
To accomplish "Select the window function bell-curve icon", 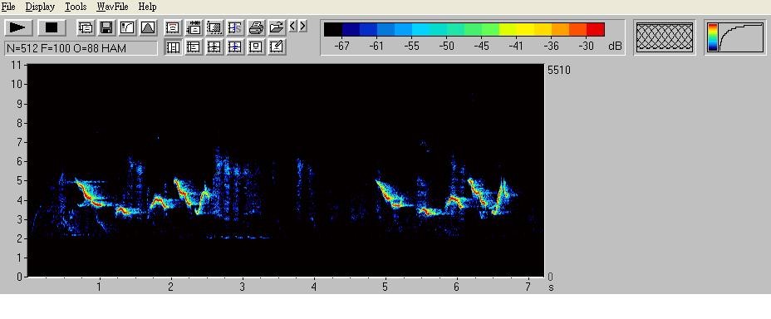I will 148,27.
